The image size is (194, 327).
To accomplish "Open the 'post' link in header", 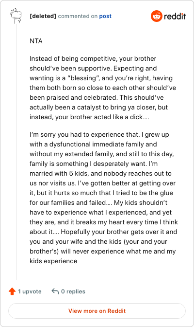I will (x=105, y=16).
